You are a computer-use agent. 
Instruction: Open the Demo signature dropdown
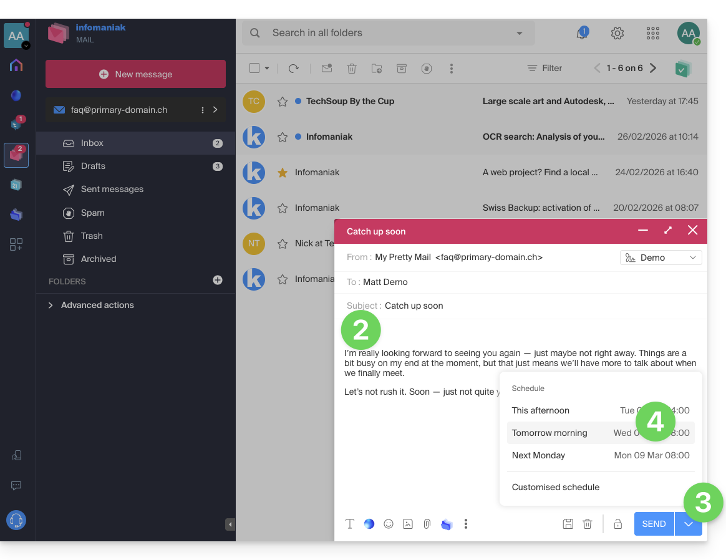click(661, 258)
